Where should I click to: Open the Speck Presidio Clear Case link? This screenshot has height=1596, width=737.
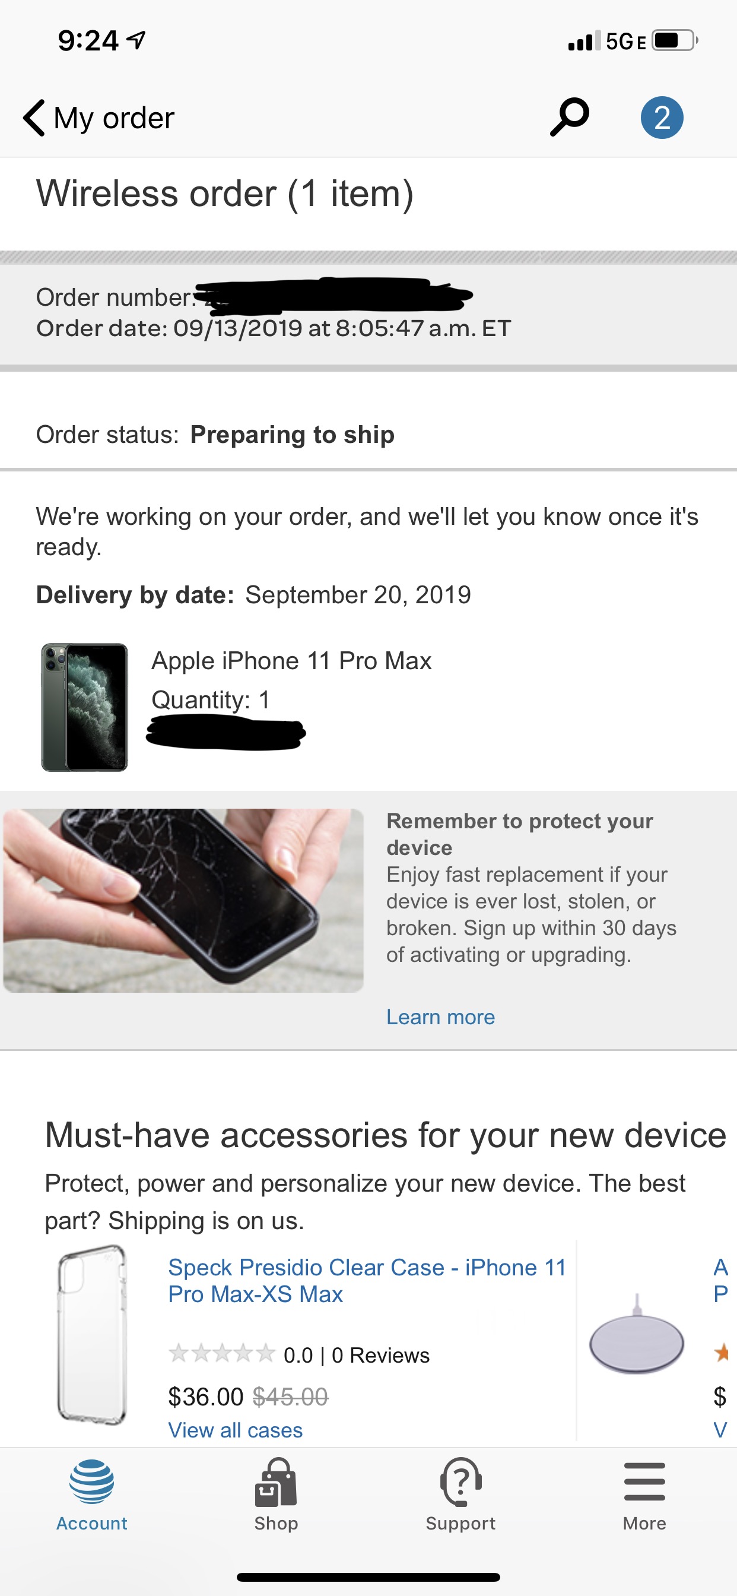pos(367,1280)
